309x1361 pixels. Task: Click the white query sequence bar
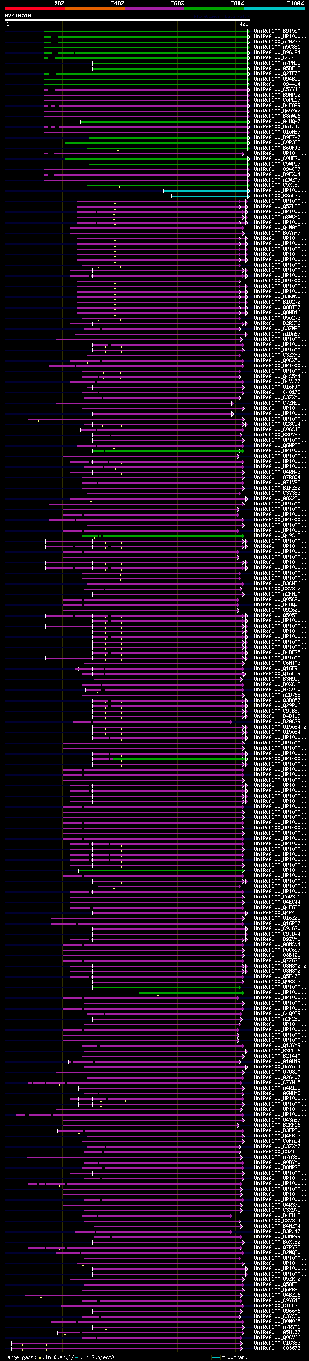point(127,19)
